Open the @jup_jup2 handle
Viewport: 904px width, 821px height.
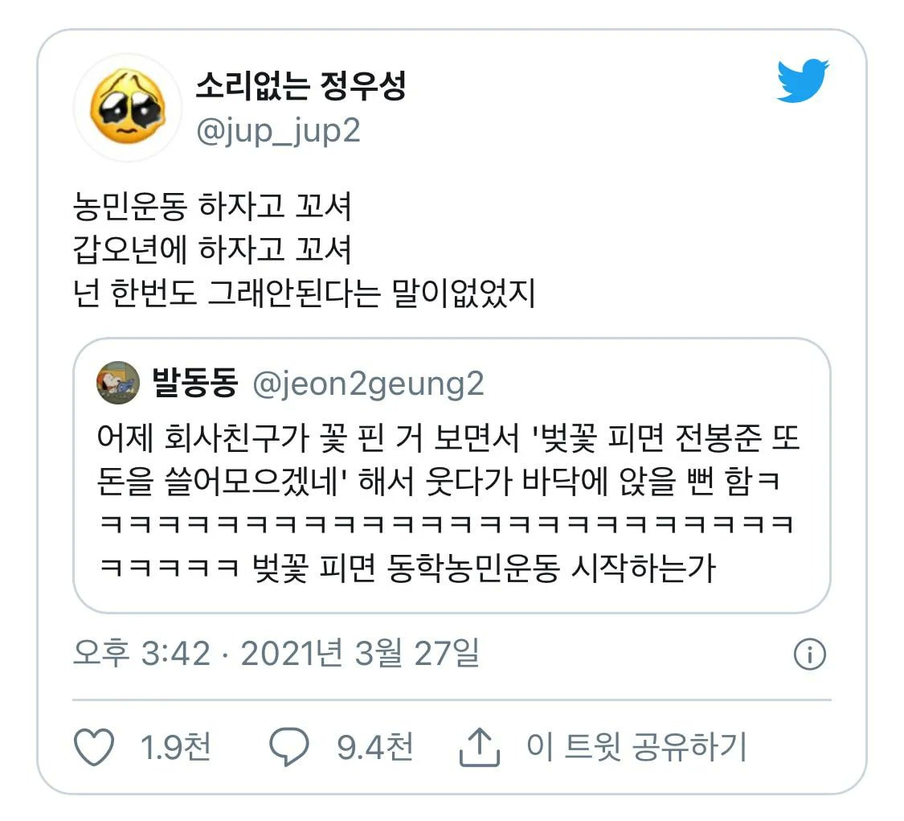point(279,131)
